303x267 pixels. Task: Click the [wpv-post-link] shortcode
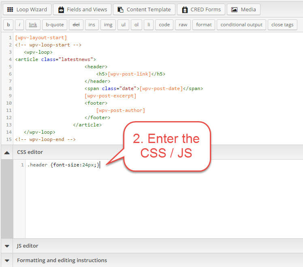pyautogui.click(x=129, y=74)
